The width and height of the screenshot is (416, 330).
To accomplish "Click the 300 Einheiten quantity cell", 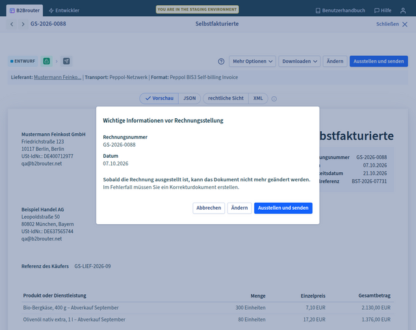I will click(250, 308).
